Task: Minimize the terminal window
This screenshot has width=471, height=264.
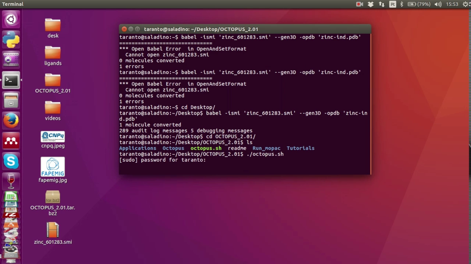Action: tap(131, 29)
